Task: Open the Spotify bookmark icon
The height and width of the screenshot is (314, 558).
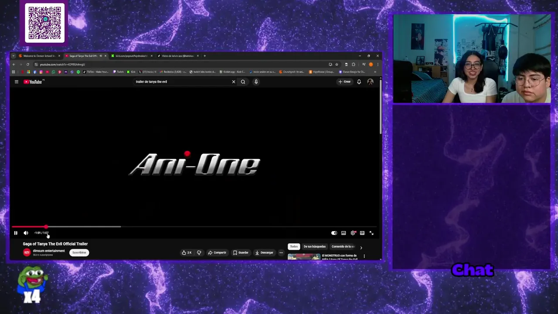Action: point(78,72)
